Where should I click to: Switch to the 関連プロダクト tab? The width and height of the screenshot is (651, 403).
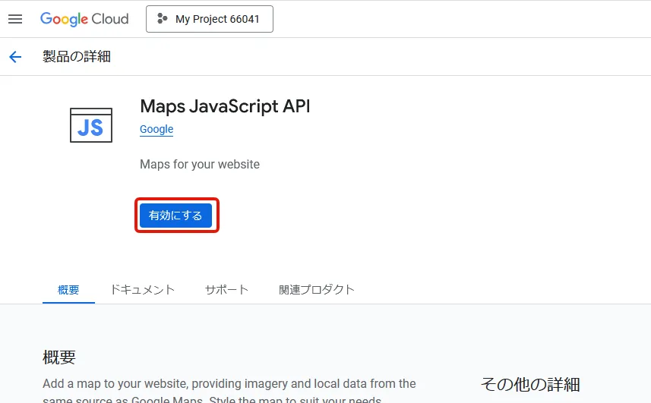tap(316, 289)
